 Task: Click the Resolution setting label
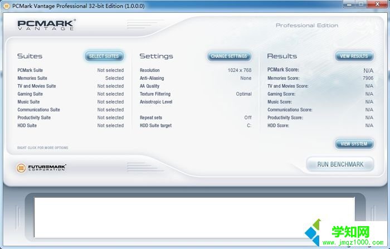pyautogui.click(x=150, y=70)
